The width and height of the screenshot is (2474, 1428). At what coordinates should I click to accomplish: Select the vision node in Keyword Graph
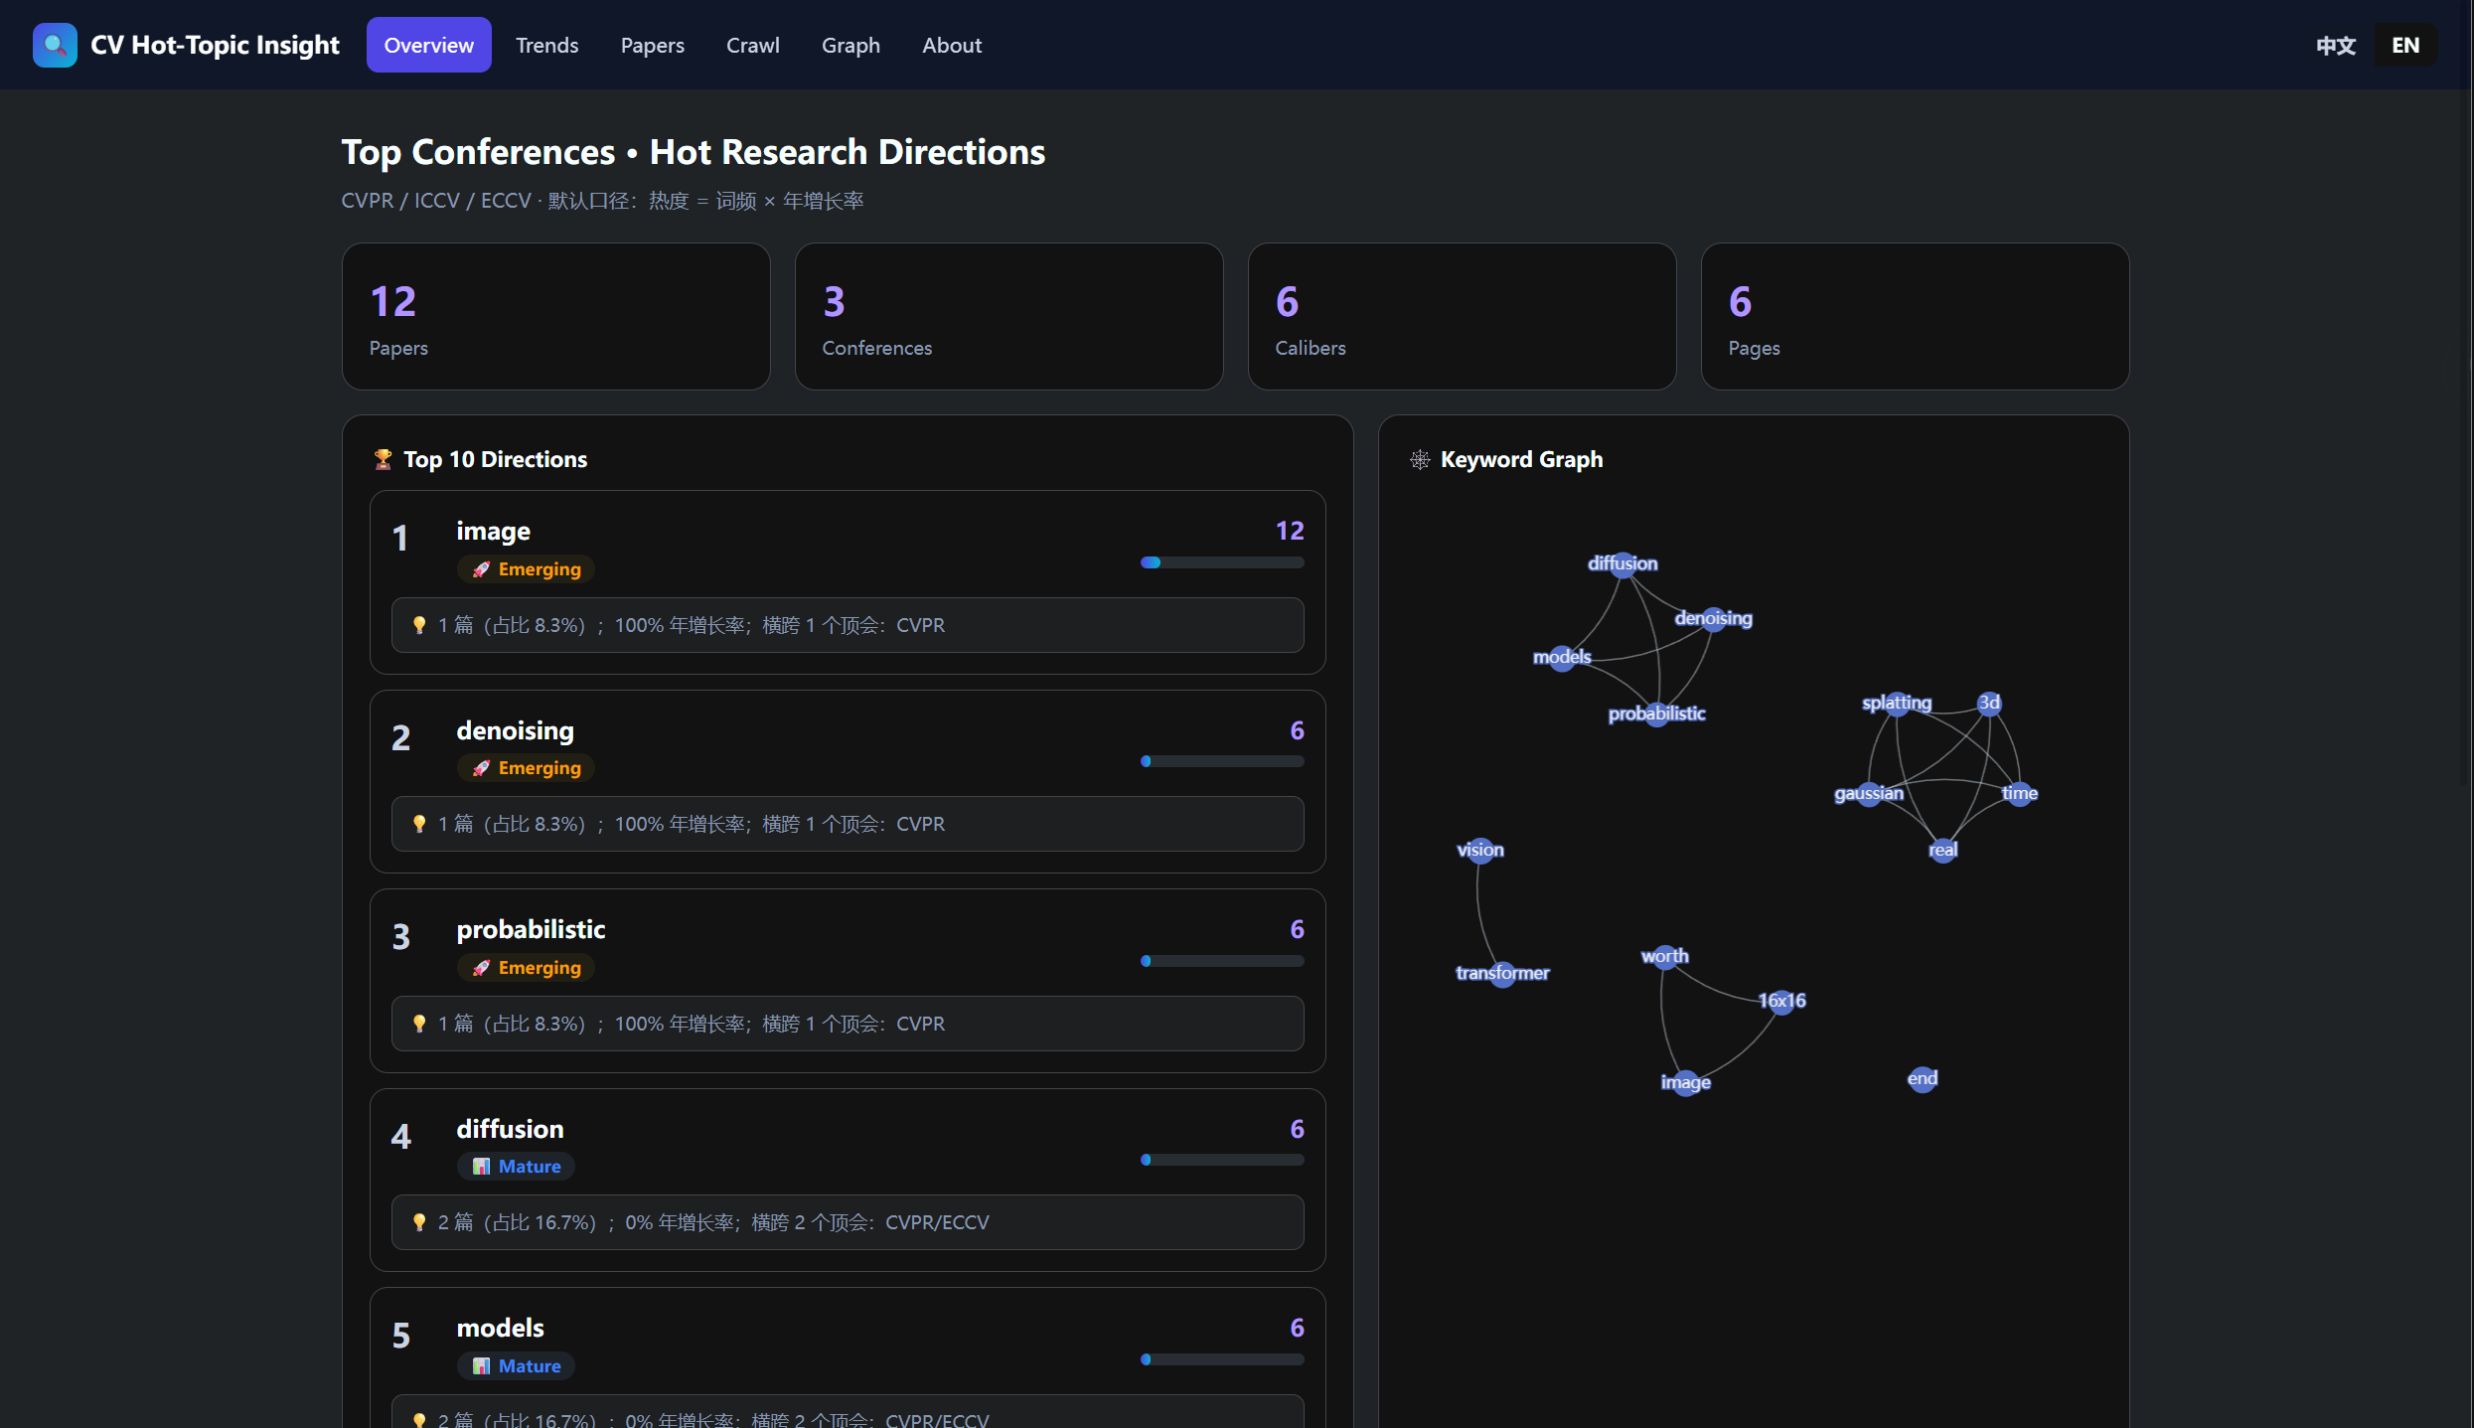pyautogui.click(x=1480, y=851)
